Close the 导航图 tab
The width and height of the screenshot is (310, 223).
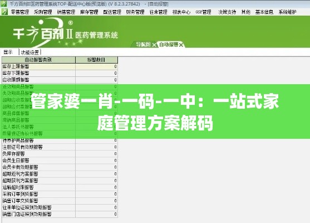(x=154, y=45)
